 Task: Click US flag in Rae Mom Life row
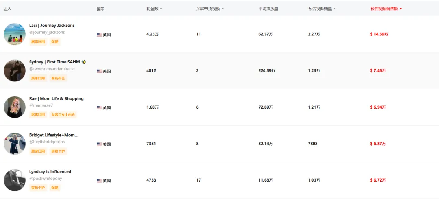click(x=99, y=107)
